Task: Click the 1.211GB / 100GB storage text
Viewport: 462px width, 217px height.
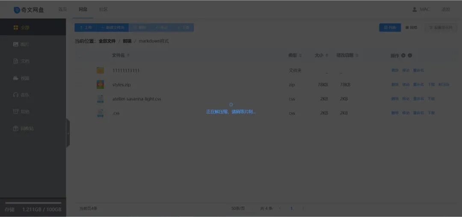Action: click(42, 210)
